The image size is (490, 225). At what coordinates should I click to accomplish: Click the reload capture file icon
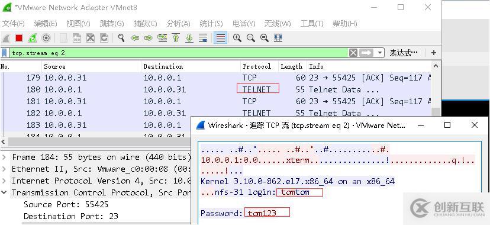(104, 38)
